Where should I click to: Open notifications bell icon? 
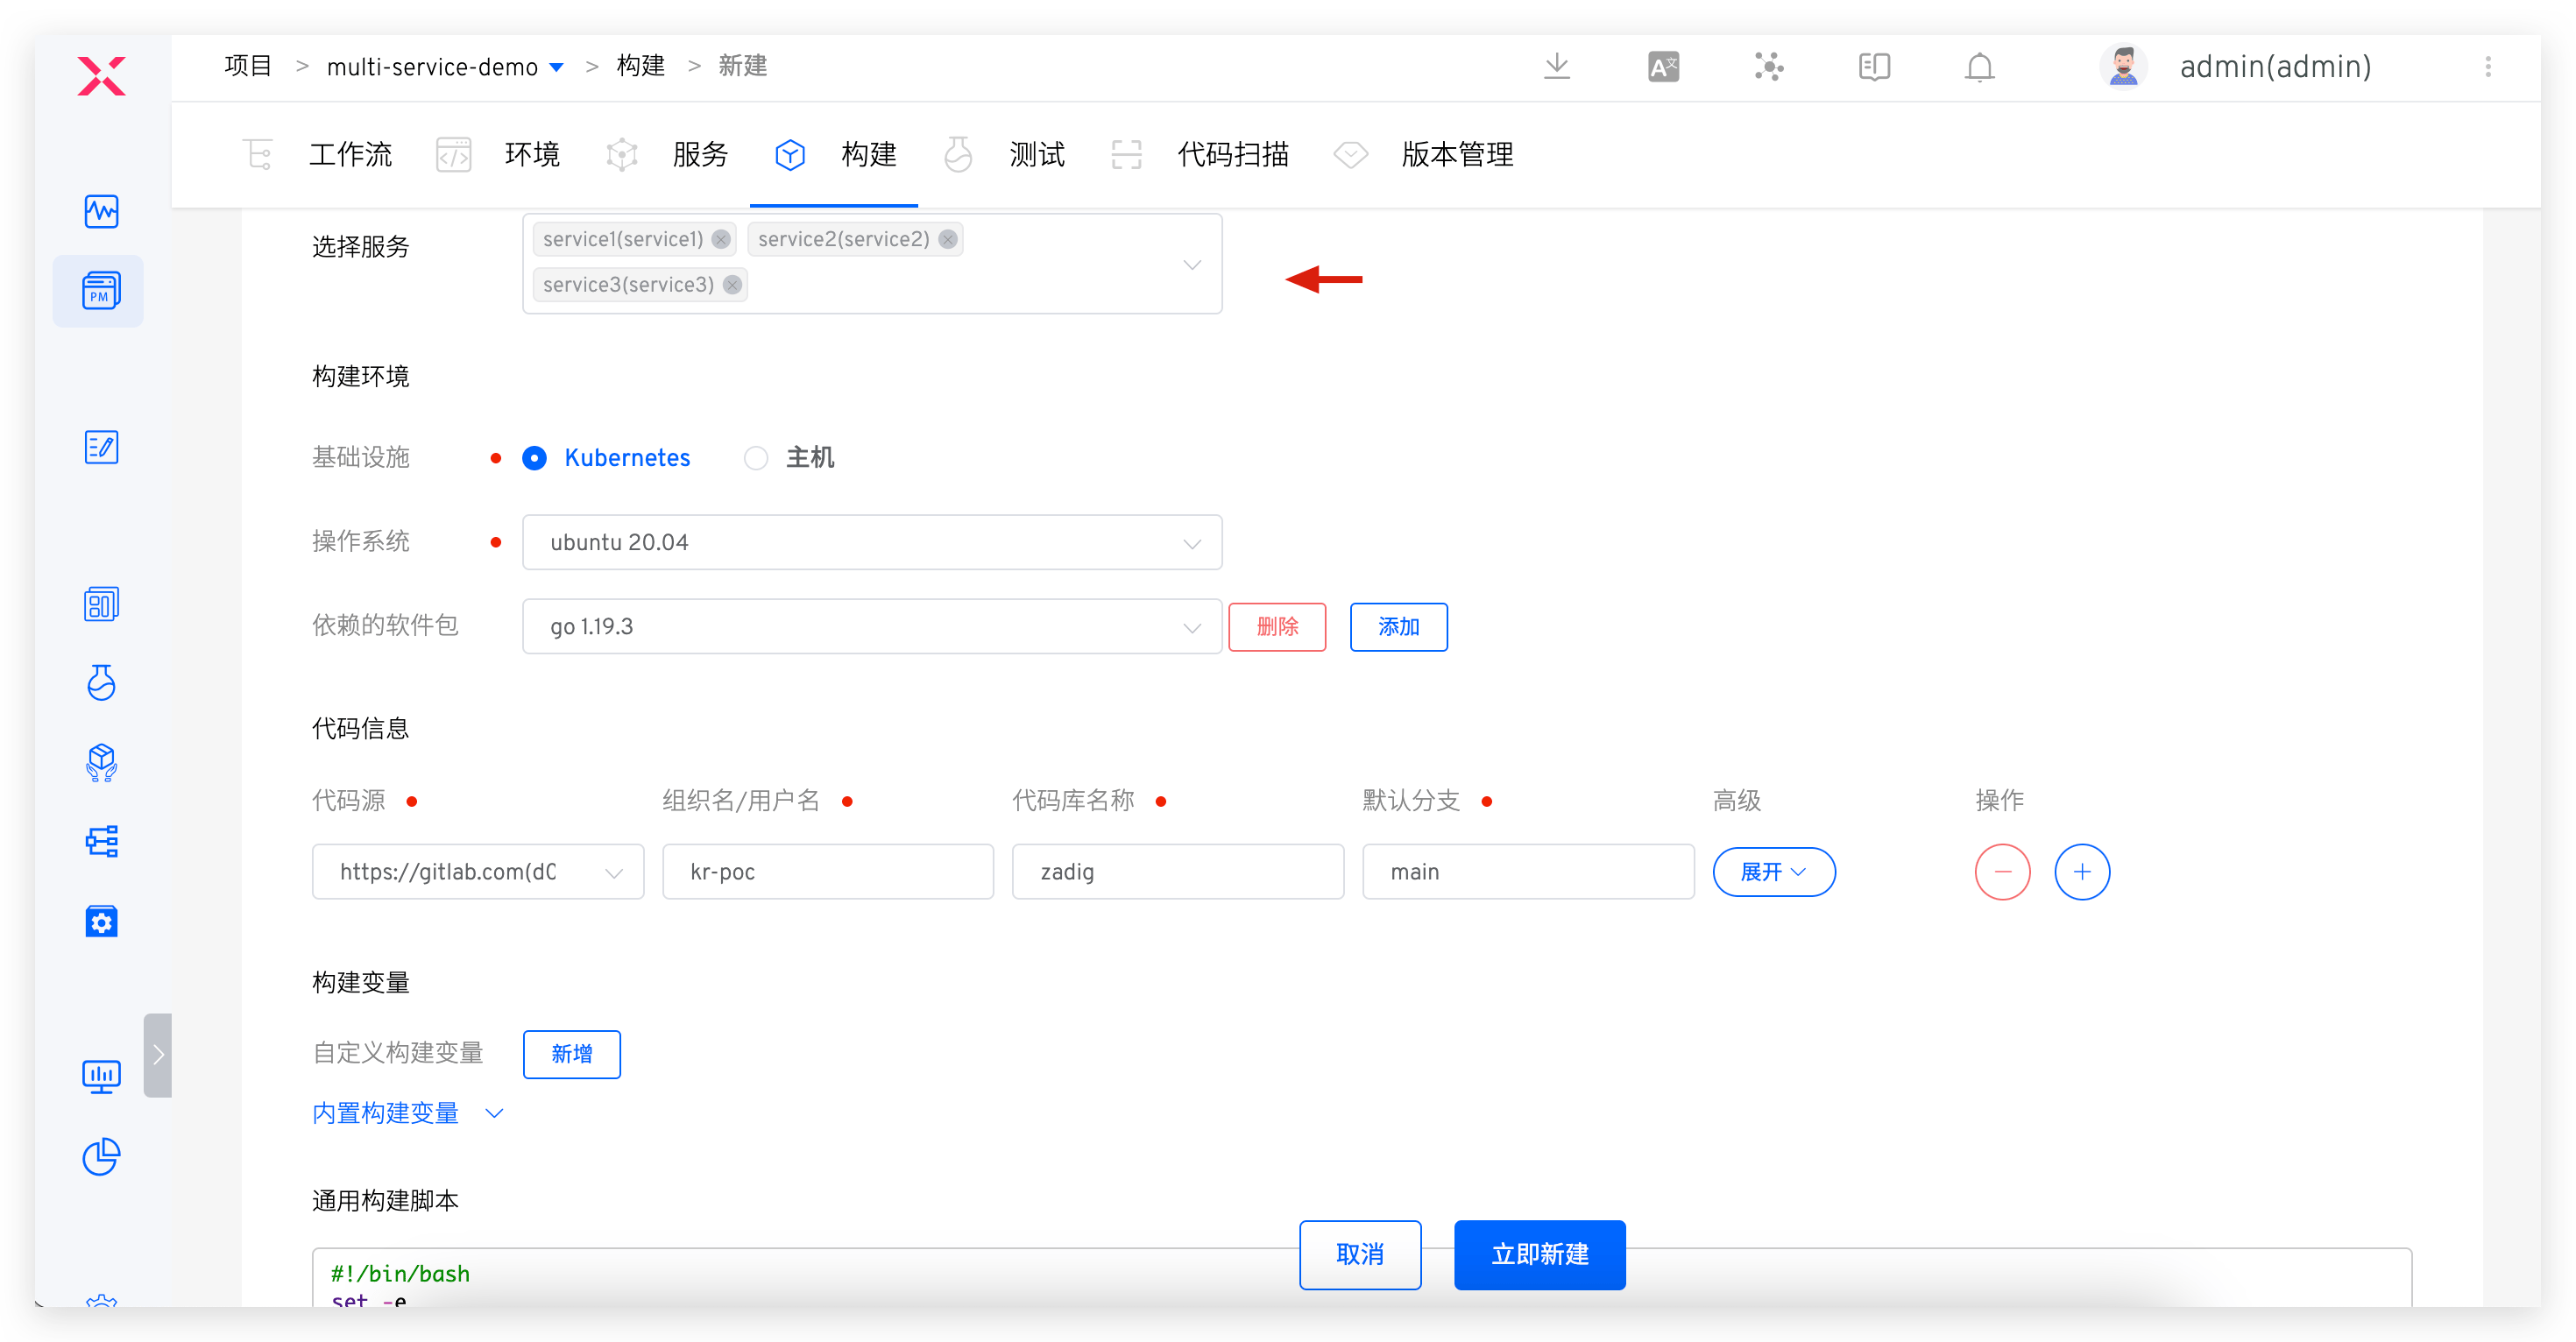pyautogui.click(x=1979, y=67)
